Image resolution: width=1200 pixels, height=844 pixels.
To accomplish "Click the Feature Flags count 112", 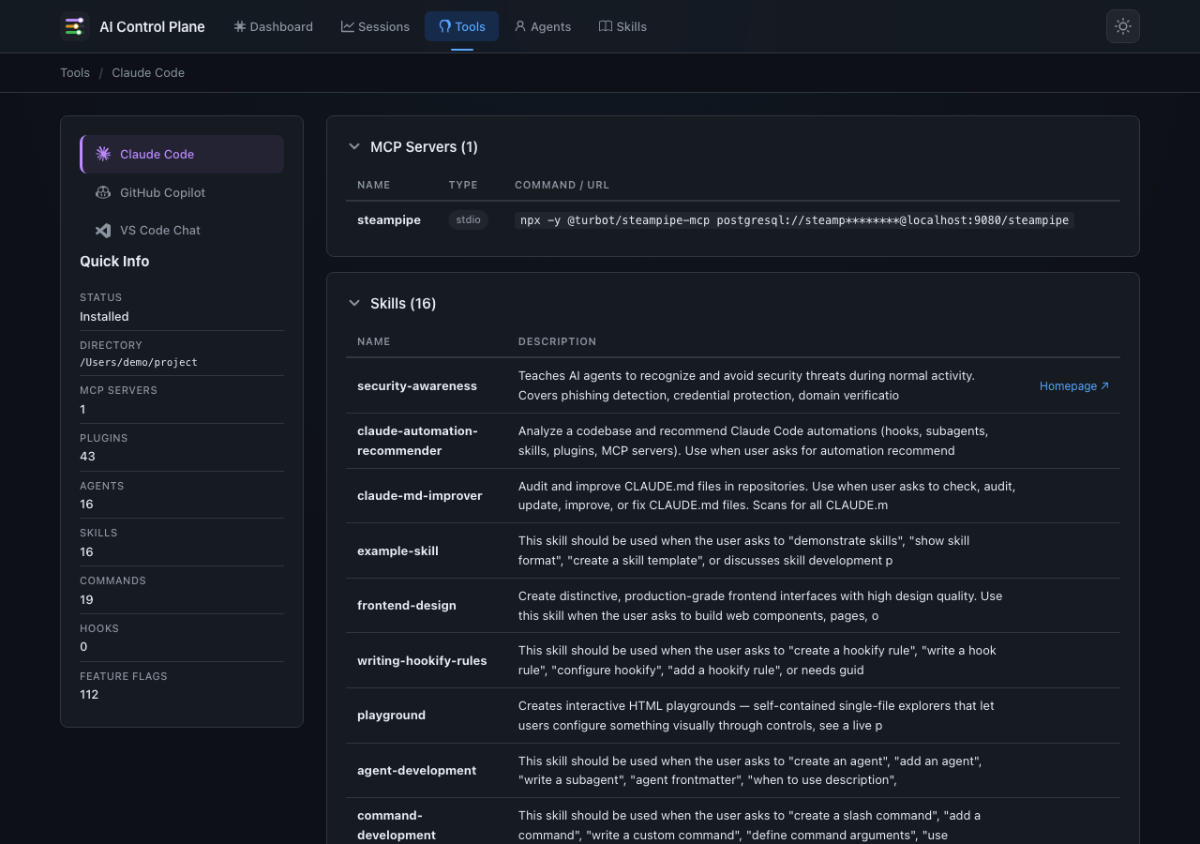I will [89, 695].
